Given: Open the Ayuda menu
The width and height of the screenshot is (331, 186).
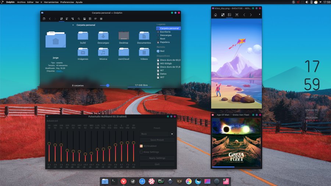Looking at the screenshot, I should click(x=79, y=2).
